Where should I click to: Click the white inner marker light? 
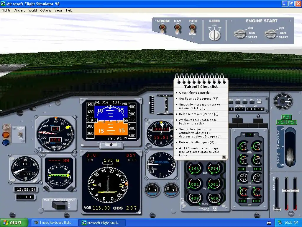[x=6, y=127]
